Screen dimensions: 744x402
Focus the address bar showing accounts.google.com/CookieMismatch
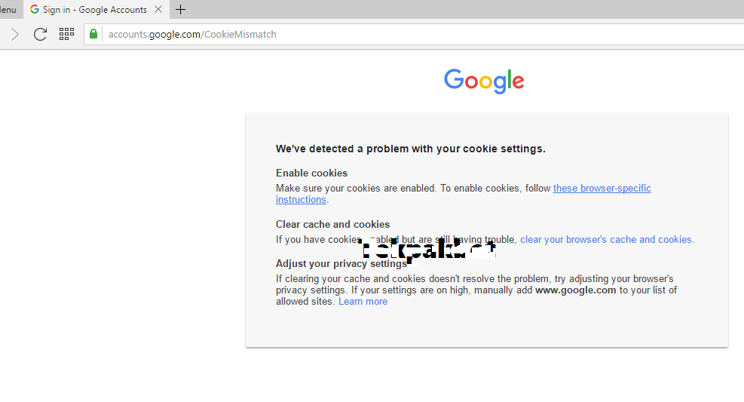[x=377, y=34]
